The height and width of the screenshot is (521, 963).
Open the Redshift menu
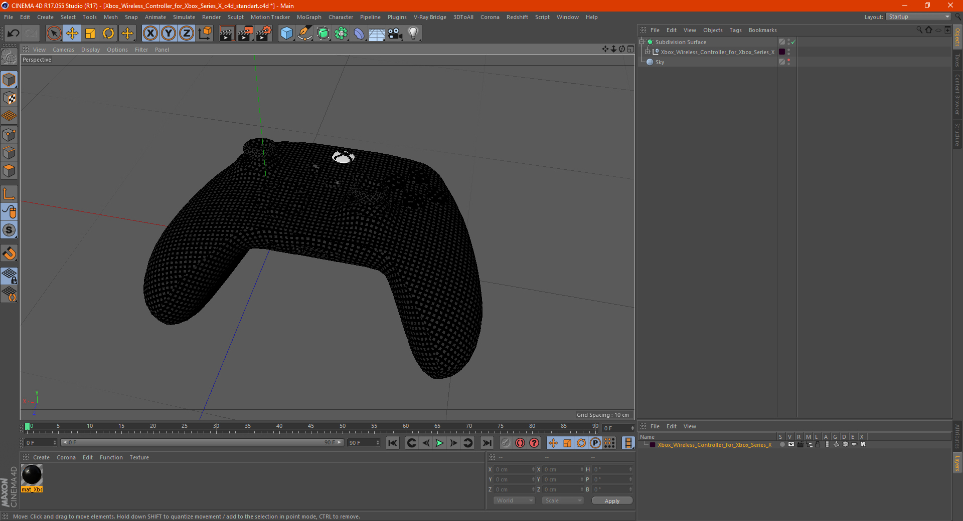click(517, 17)
